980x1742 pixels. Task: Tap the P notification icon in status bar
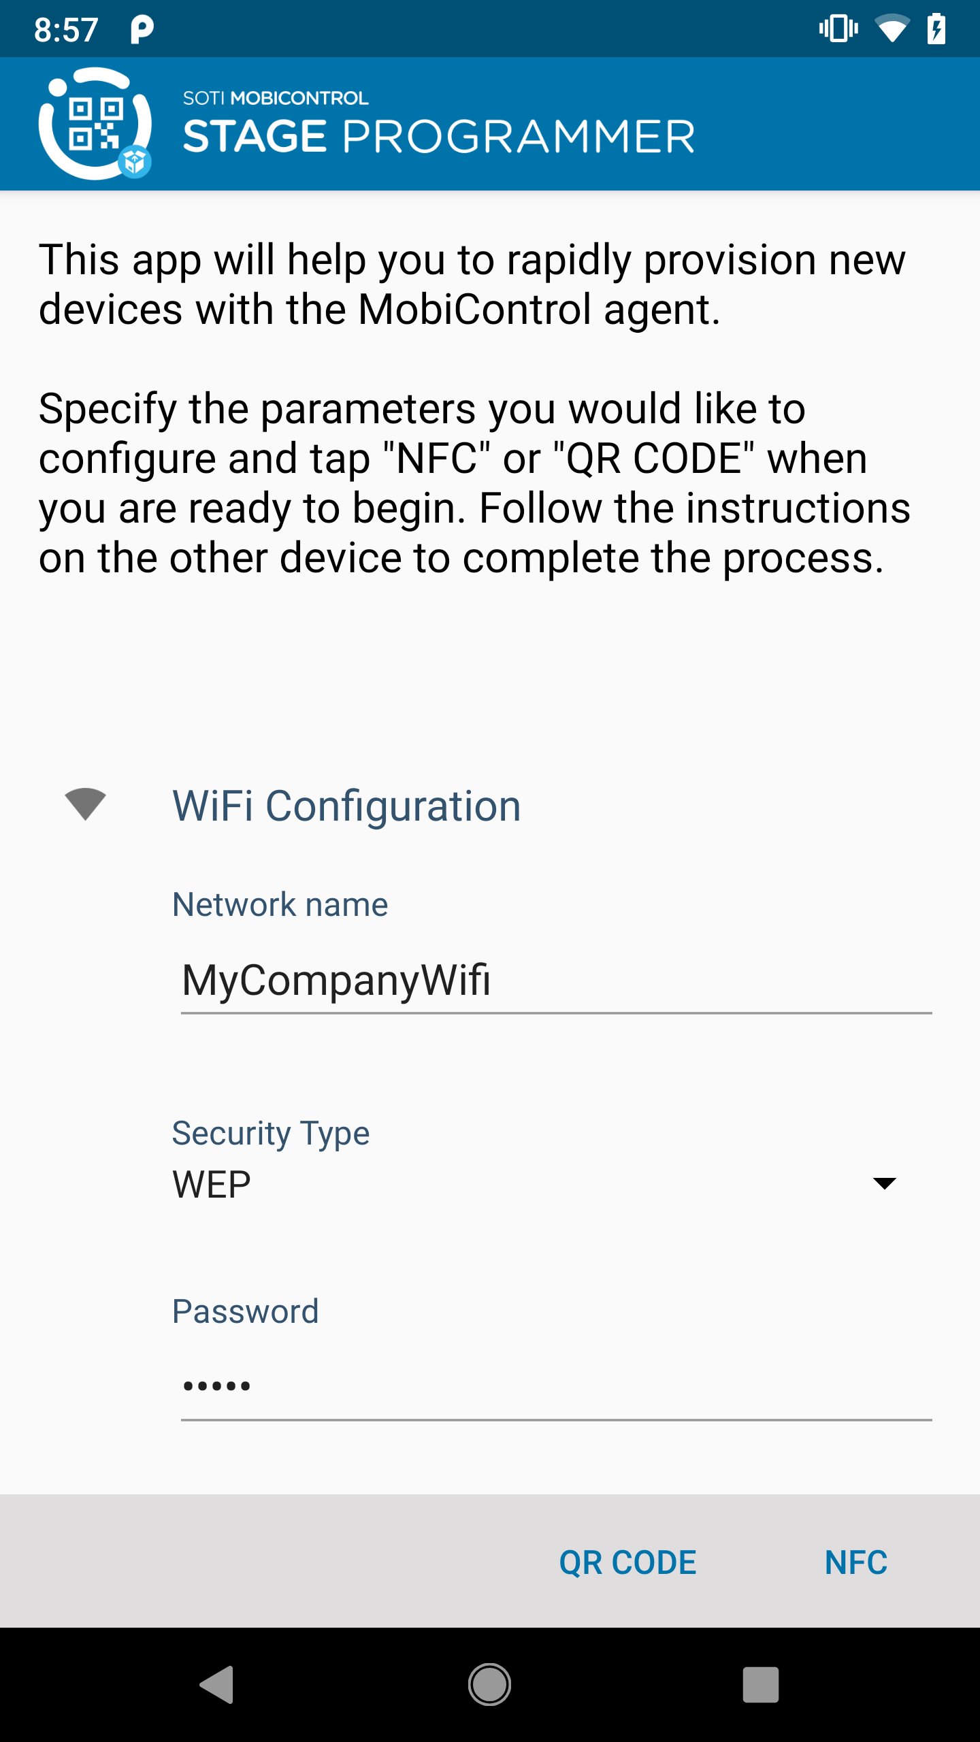point(142,29)
